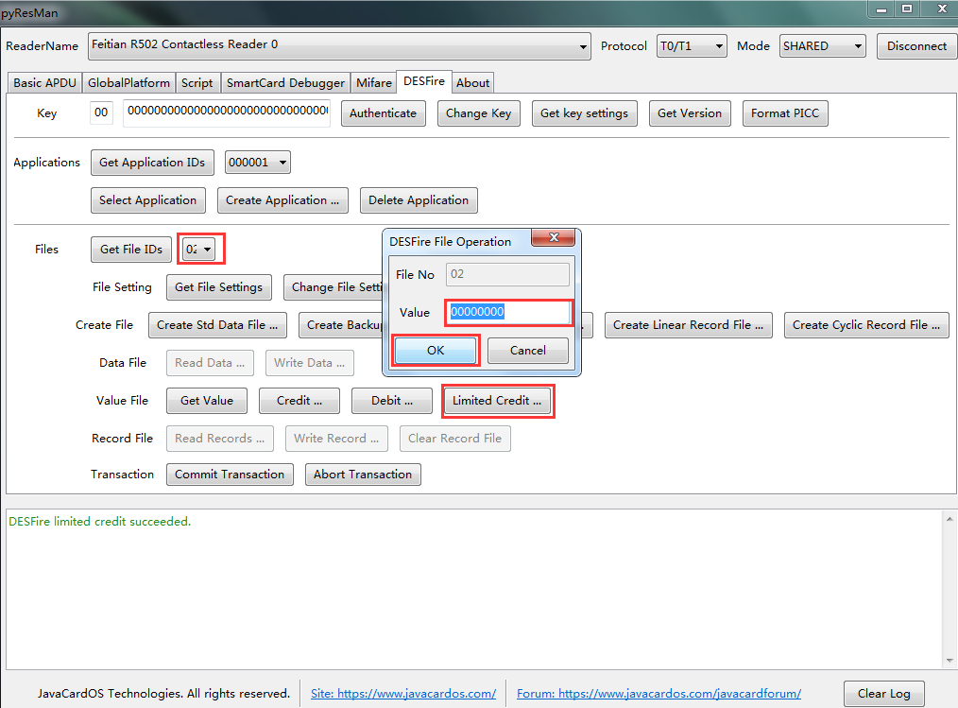Click Create Std Data File

pyautogui.click(x=217, y=325)
